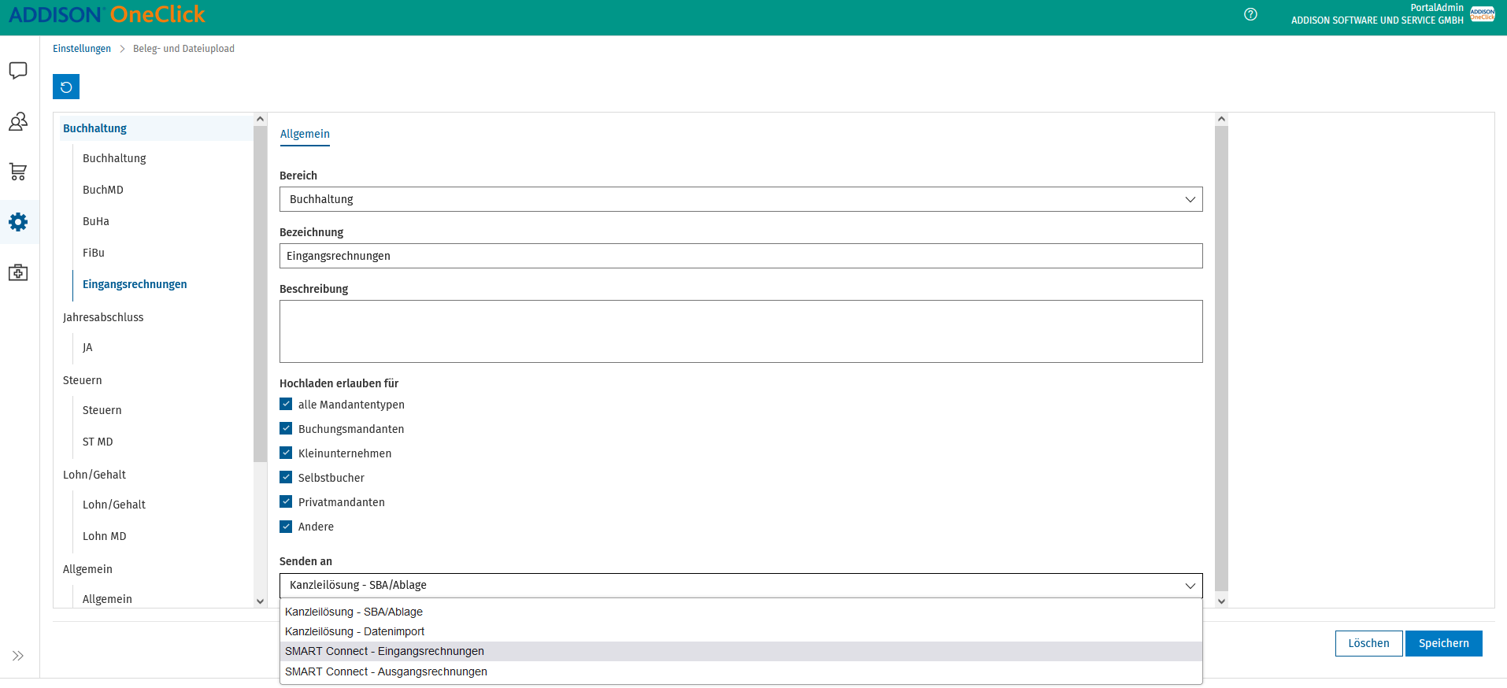Select FiBu in the tree
The width and height of the screenshot is (1507, 688).
[94, 253]
